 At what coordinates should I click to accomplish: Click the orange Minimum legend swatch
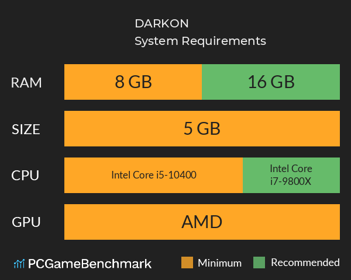pyautogui.click(x=187, y=263)
